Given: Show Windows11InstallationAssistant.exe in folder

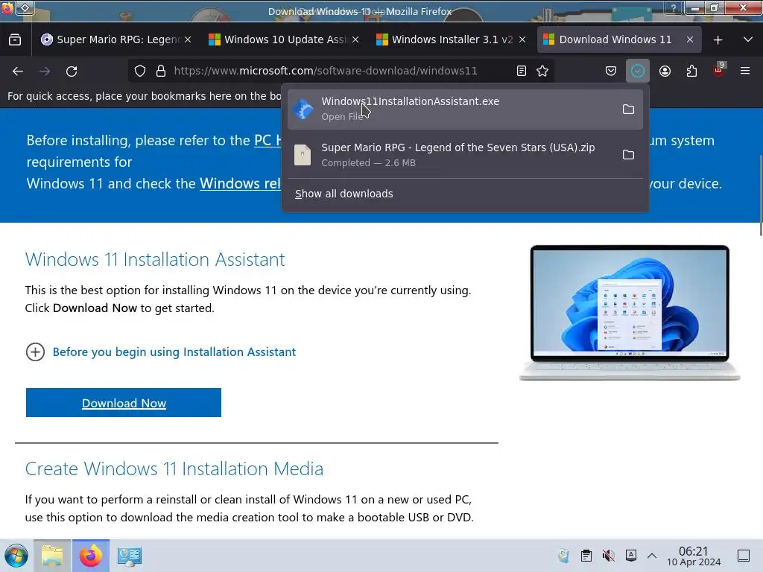Looking at the screenshot, I should coord(628,109).
